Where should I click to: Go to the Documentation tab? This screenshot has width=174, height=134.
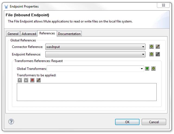coord(69,34)
